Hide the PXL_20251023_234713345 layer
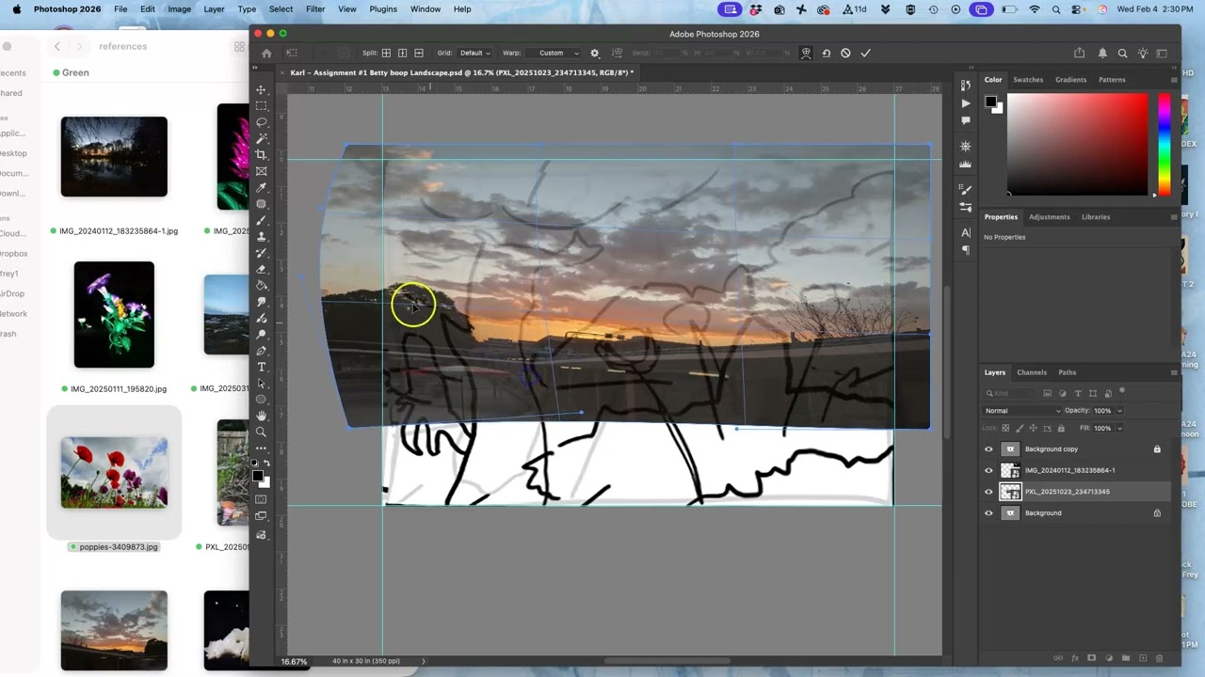The image size is (1205, 677). [x=988, y=492]
